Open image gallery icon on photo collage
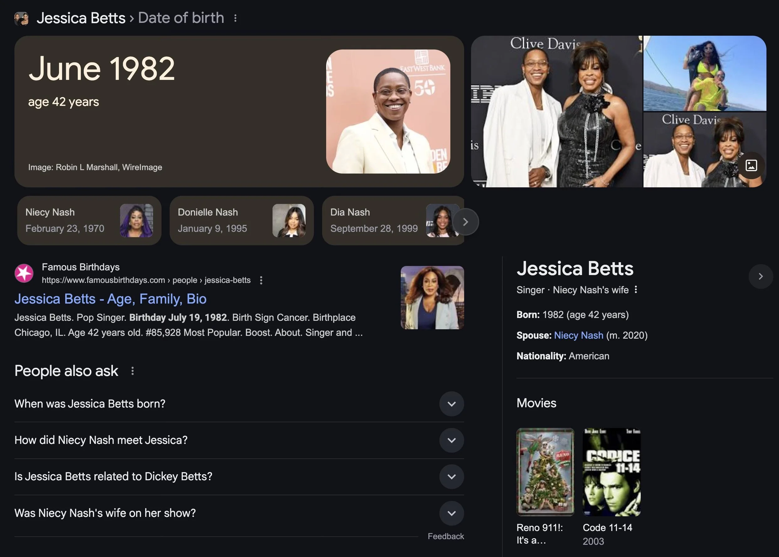The image size is (779, 557). (751, 165)
